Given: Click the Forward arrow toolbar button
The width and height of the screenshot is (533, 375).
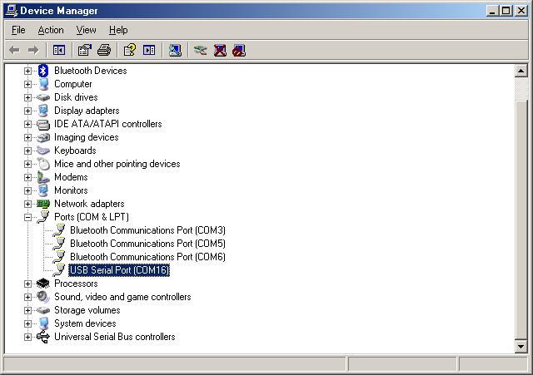Looking at the screenshot, I should 33,51.
